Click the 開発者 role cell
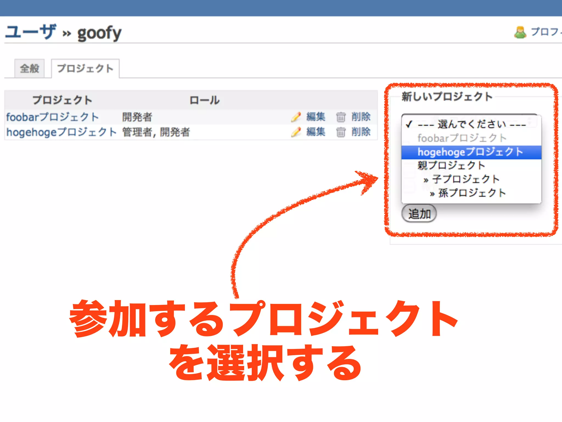The width and height of the screenshot is (562, 422). (x=137, y=117)
